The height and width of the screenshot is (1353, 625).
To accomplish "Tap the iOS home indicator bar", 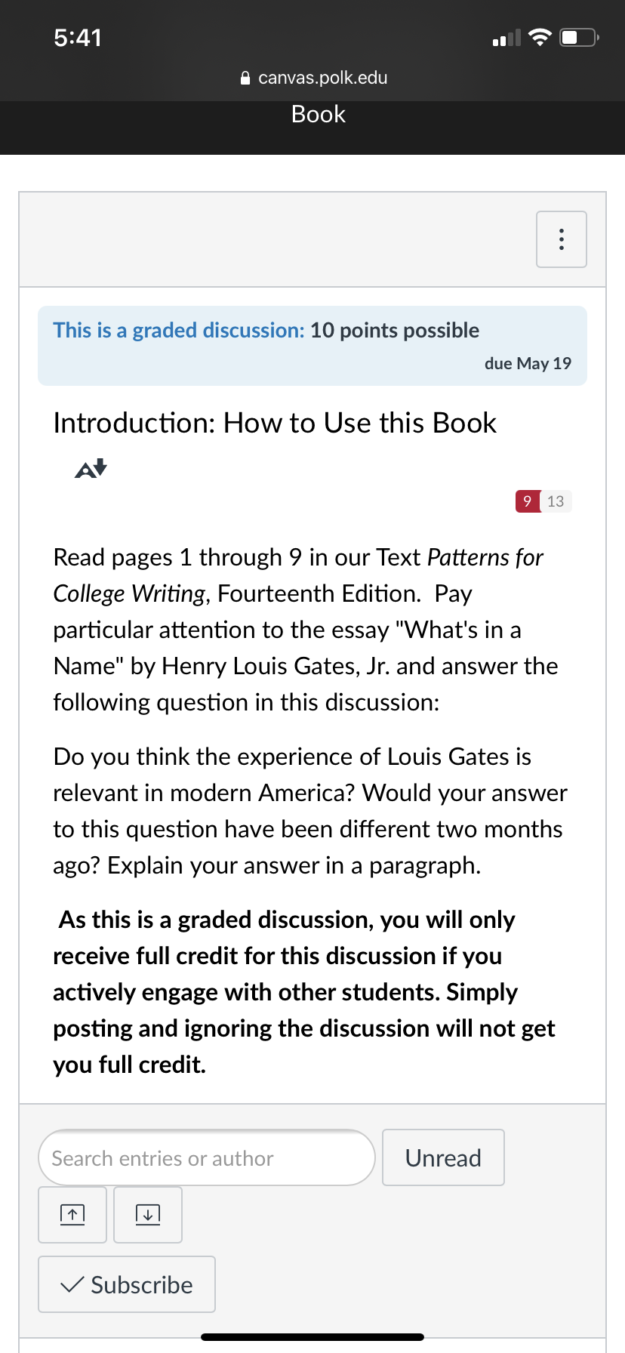I will (x=312, y=1336).
